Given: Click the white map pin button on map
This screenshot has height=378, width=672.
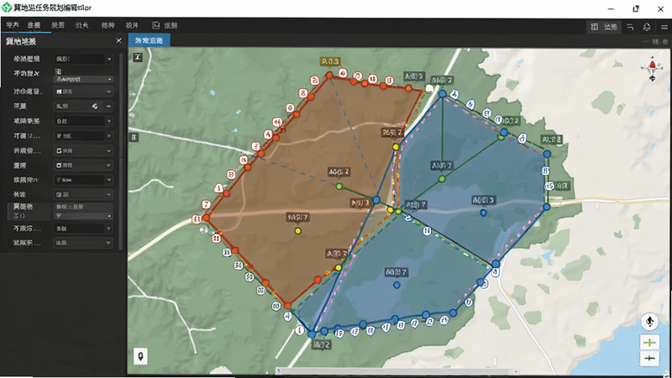Looking at the screenshot, I should click(x=140, y=356).
